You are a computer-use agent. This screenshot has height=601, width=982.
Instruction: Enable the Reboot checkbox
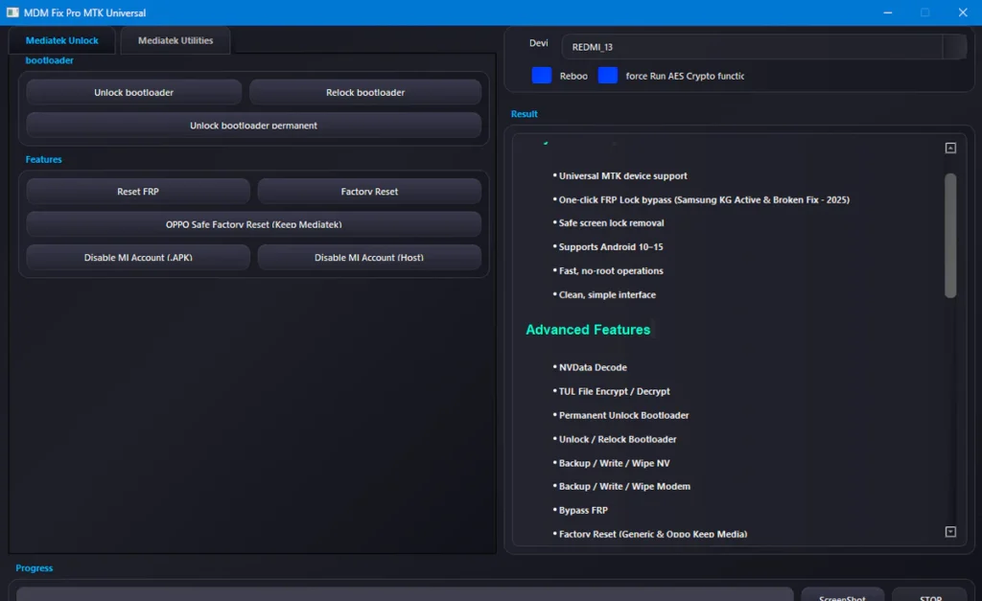coord(542,76)
